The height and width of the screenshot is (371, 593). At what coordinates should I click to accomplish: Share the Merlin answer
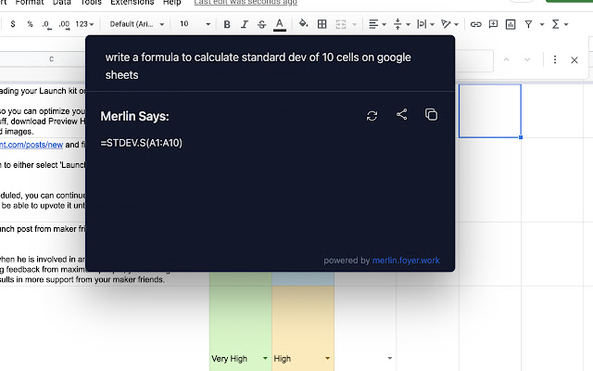tap(401, 115)
